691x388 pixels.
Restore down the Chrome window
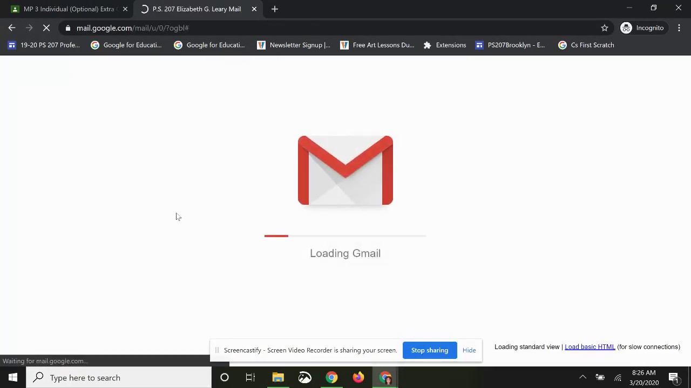[654, 8]
